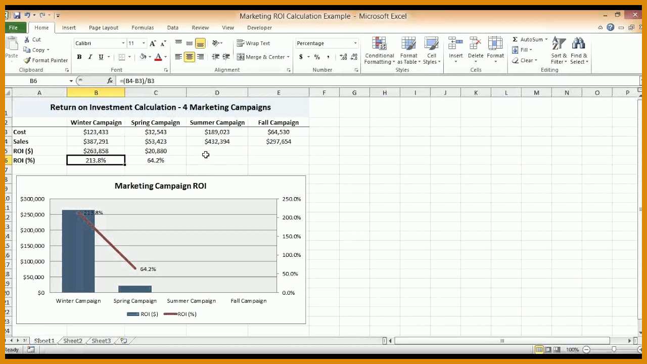
Task: Click the Find & Select button
Action: coord(579,51)
